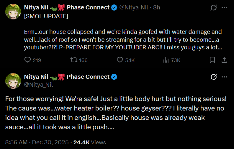This screenshot has width=234, height=149.
Task: Click the verified badge on second tweet
Action: click(x=114, y=77)
